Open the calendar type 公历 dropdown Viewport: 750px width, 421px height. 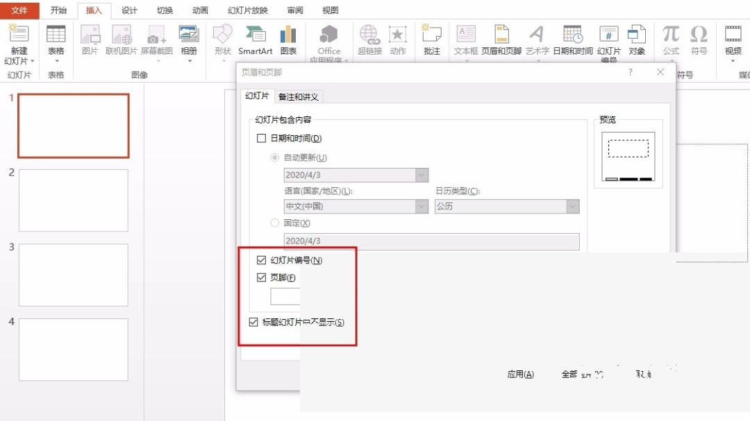[x=572, y=207]
